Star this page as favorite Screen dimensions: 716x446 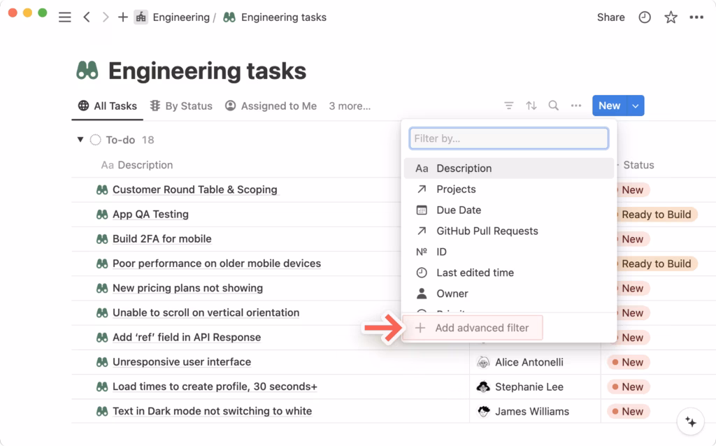pos(671,17)
